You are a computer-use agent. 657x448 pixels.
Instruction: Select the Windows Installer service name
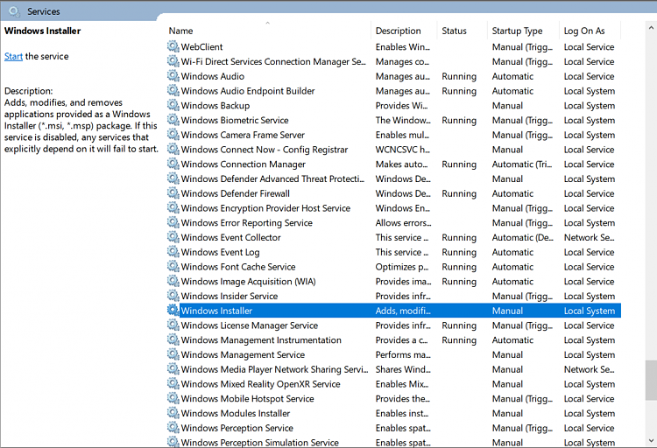(x=216, y=311)
